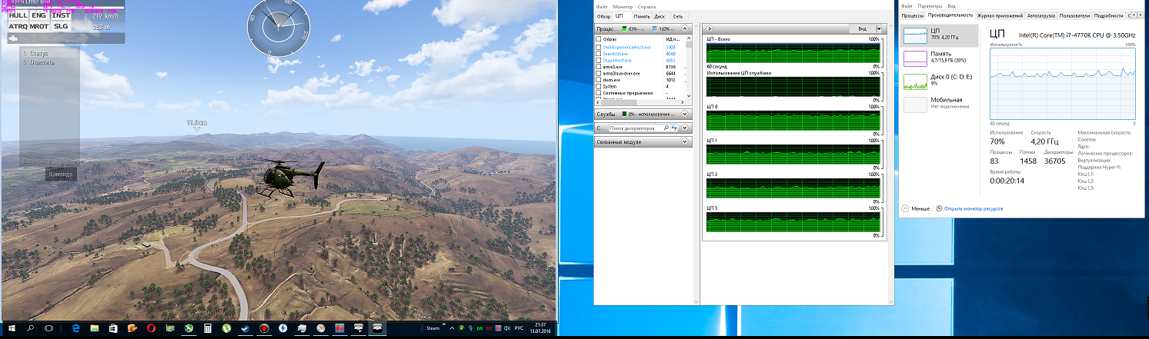
Task: Launch Microsoft Edge from the taskbar
Action: tap(76, 329)
